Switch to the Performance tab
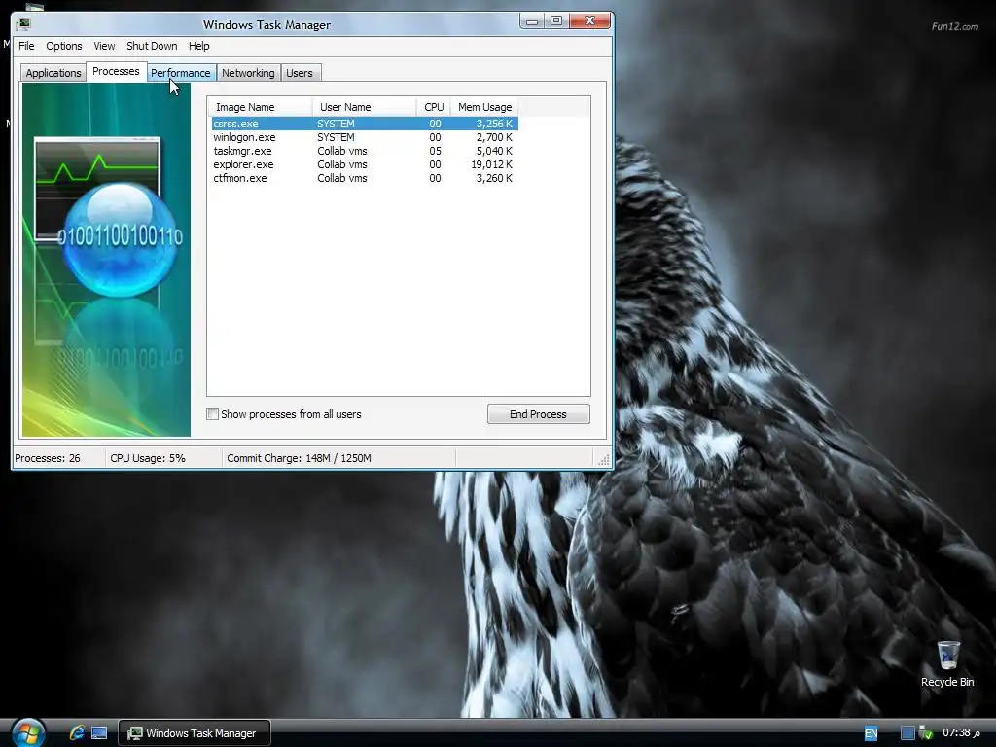This screenshot has height=747, width=996. tap(180, 73)
